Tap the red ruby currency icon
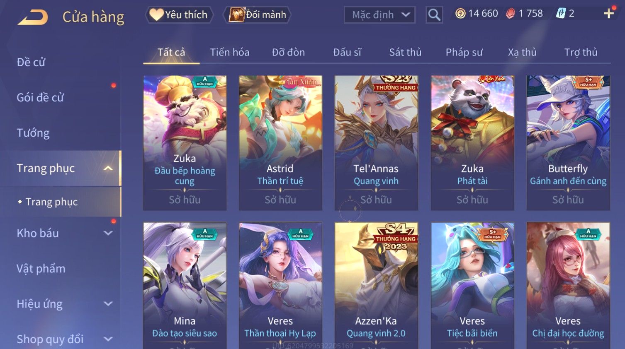The image size is (625, 349). [510, 14]
